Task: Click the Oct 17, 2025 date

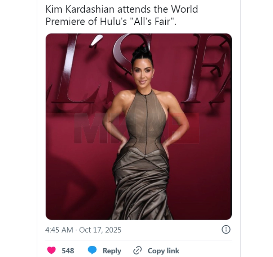Action: 100,230
